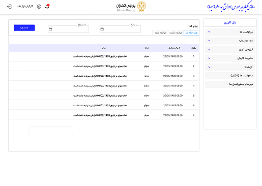Screen dimensions: 262x186
Task: Expand the داده های پایه chevron
Action: 209,41
